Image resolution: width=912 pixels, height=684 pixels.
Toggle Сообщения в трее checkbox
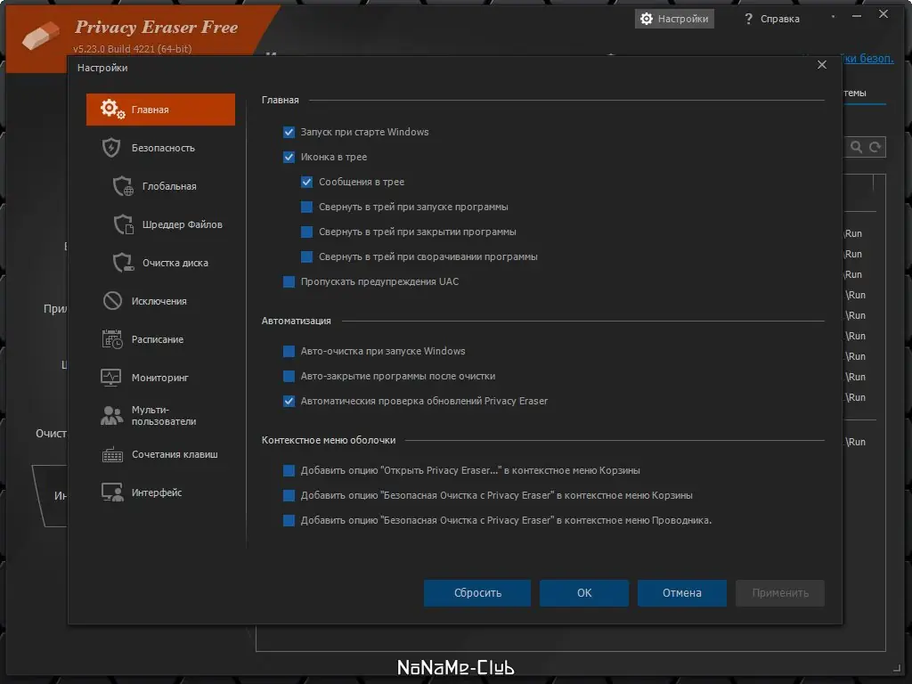coord(307,182)
